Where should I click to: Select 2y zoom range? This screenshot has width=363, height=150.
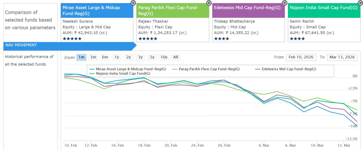(x=129, y=57)
